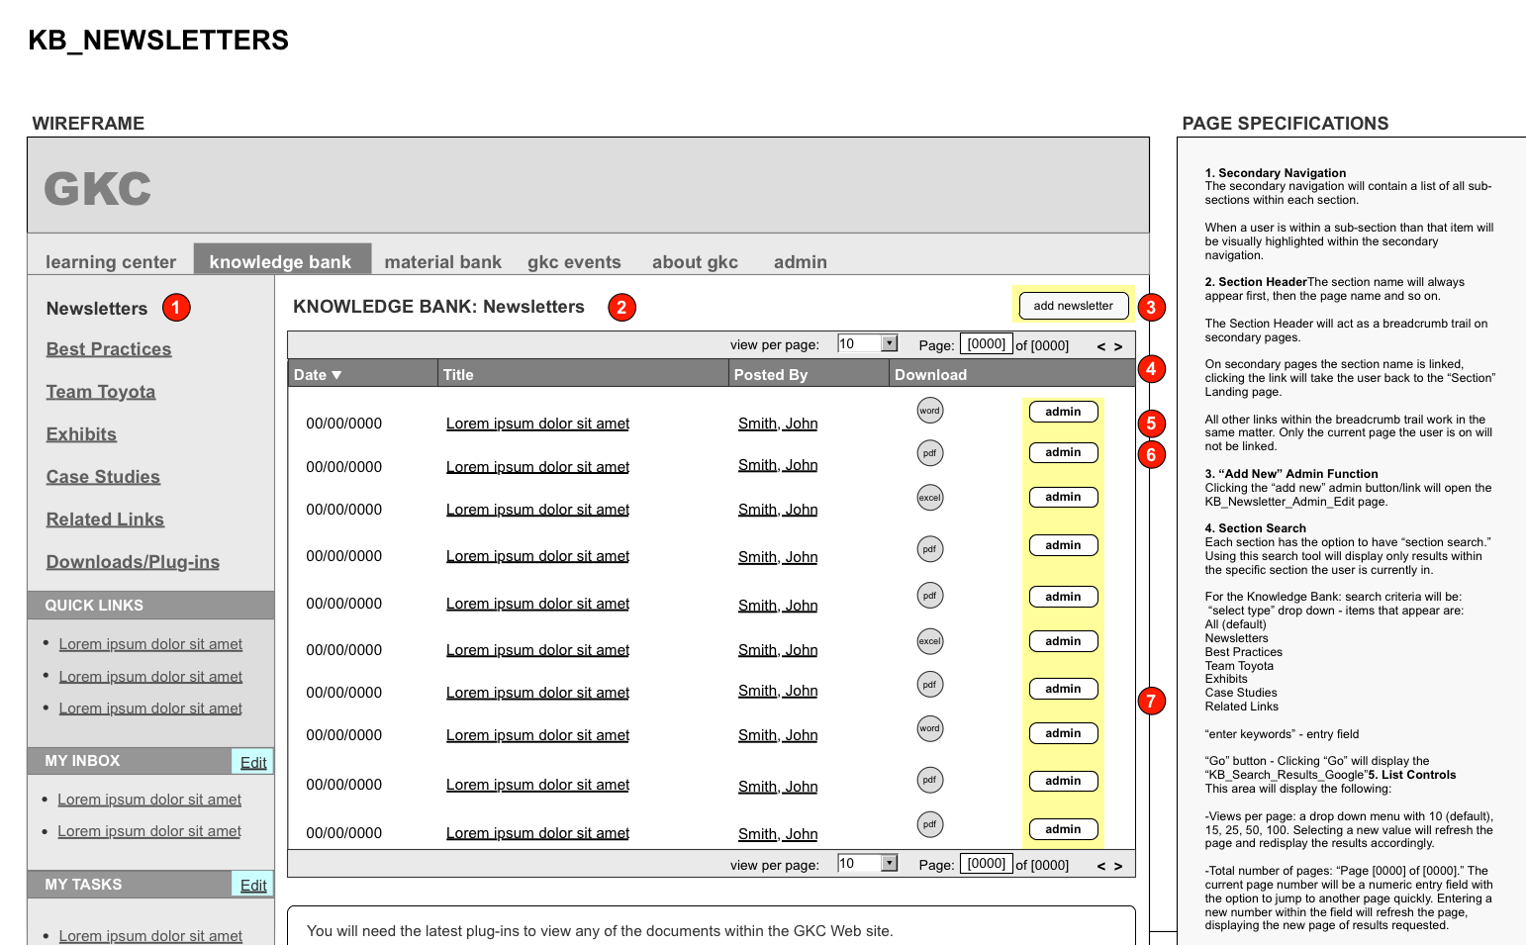
Task: Open the view per page dropdown below the table
Action: click(867, 863)
